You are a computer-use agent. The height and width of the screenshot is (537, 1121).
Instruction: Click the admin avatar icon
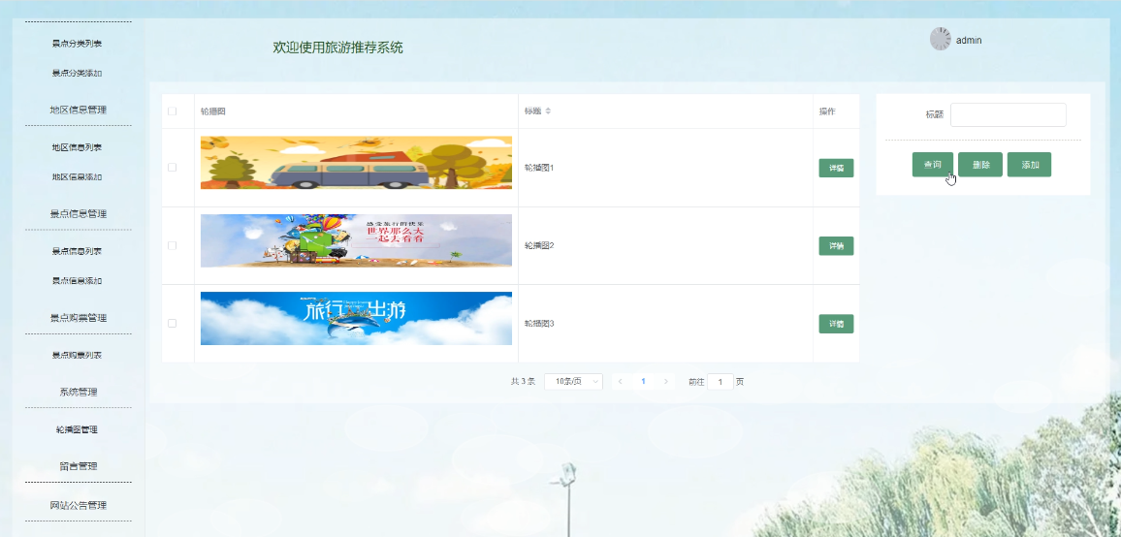(x=940, y=40)
